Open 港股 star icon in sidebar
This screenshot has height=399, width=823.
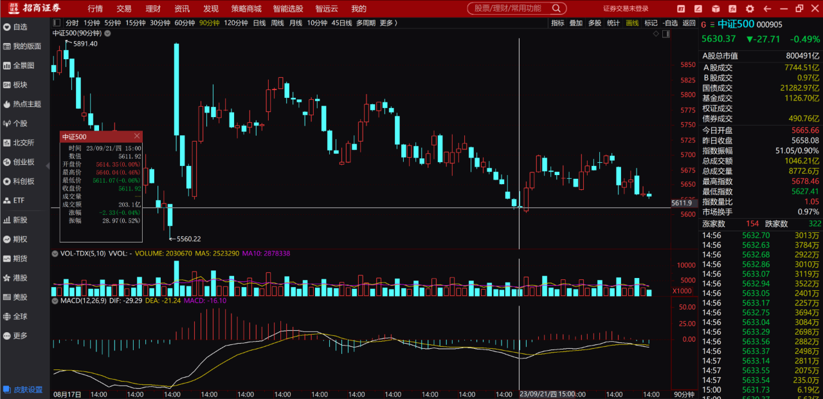pyautogui.click(x=19, y=278)
